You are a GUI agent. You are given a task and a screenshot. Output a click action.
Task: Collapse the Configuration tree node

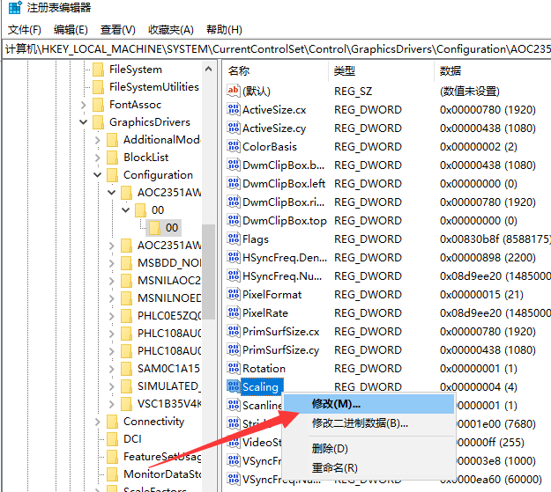tap(98, 175)
